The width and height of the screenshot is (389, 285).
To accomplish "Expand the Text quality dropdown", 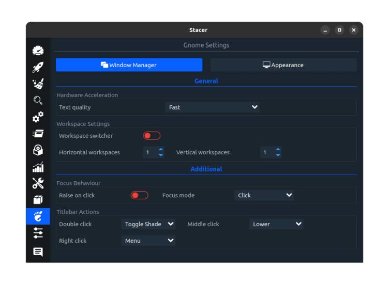I will click(x=212, y=107).
